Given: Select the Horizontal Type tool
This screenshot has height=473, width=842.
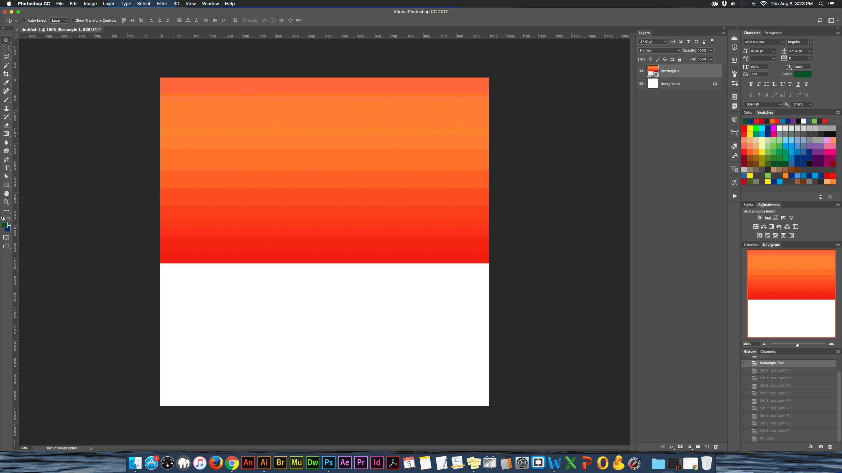Looking at the screenshot, I should pyautogui.click(x=6, y=168).
